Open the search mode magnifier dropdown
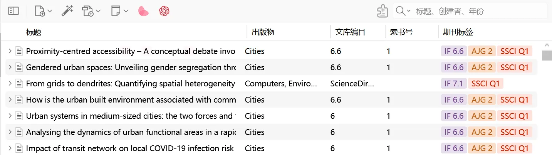Image resolution: width=552 pixels, height=155 pixels. [403, 11]
